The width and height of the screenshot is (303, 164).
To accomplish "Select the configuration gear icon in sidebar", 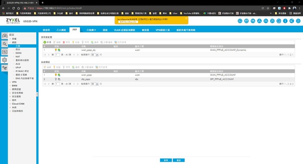I will [5, 60].
